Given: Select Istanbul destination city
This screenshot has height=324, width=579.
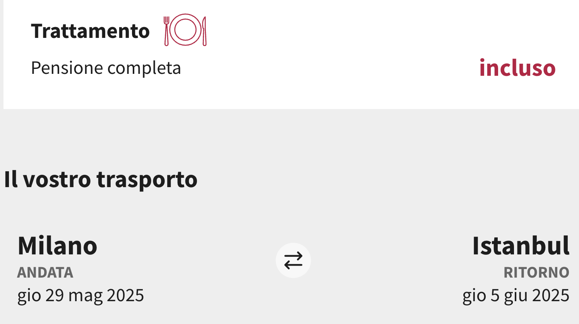Looking at the screenshot, I should (521, 246).
